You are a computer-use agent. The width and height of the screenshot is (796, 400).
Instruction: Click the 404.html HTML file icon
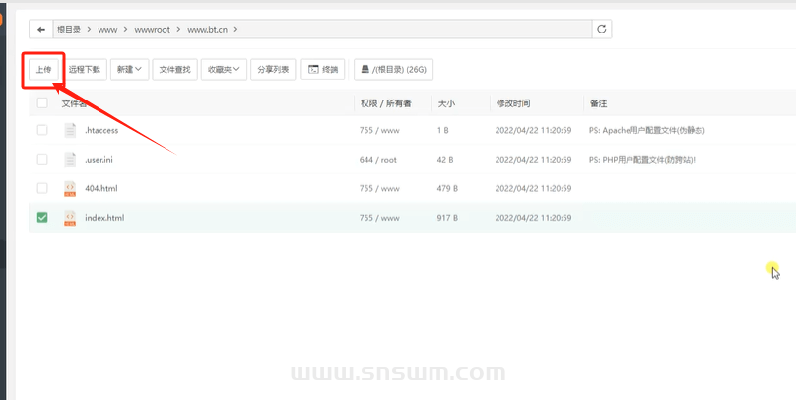coord(70,189)
